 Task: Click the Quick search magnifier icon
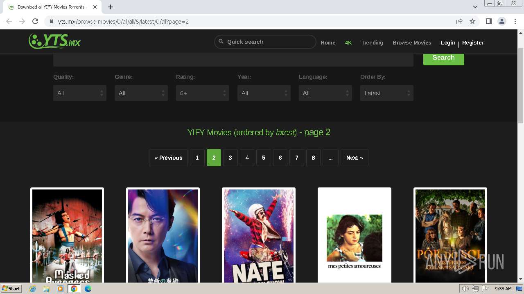[x=221, y=41]
